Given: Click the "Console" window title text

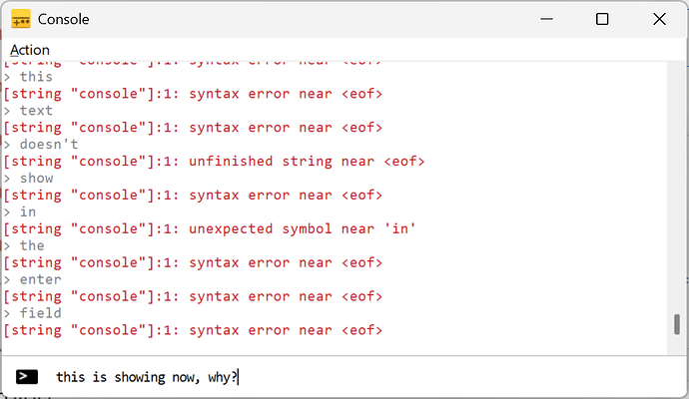Looking at the screenshot, I should click(x=65, y=19).
